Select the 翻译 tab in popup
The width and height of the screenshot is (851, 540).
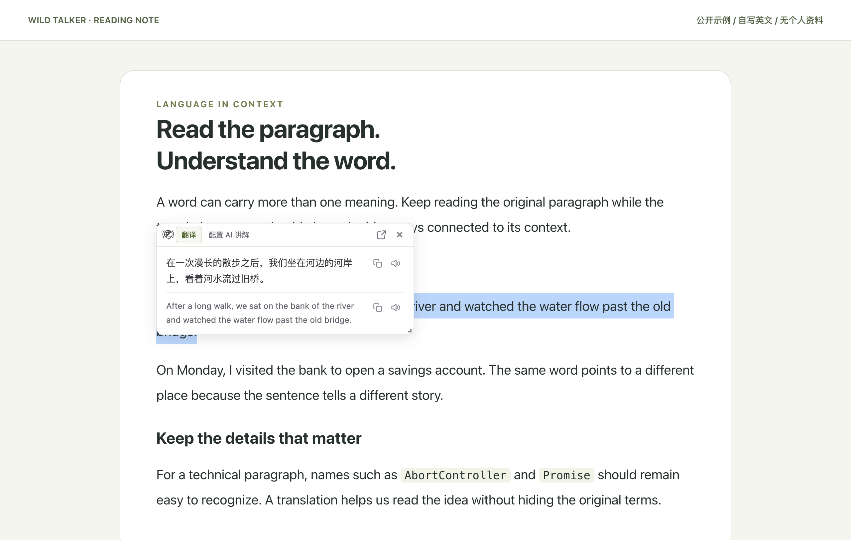point(189,235)
